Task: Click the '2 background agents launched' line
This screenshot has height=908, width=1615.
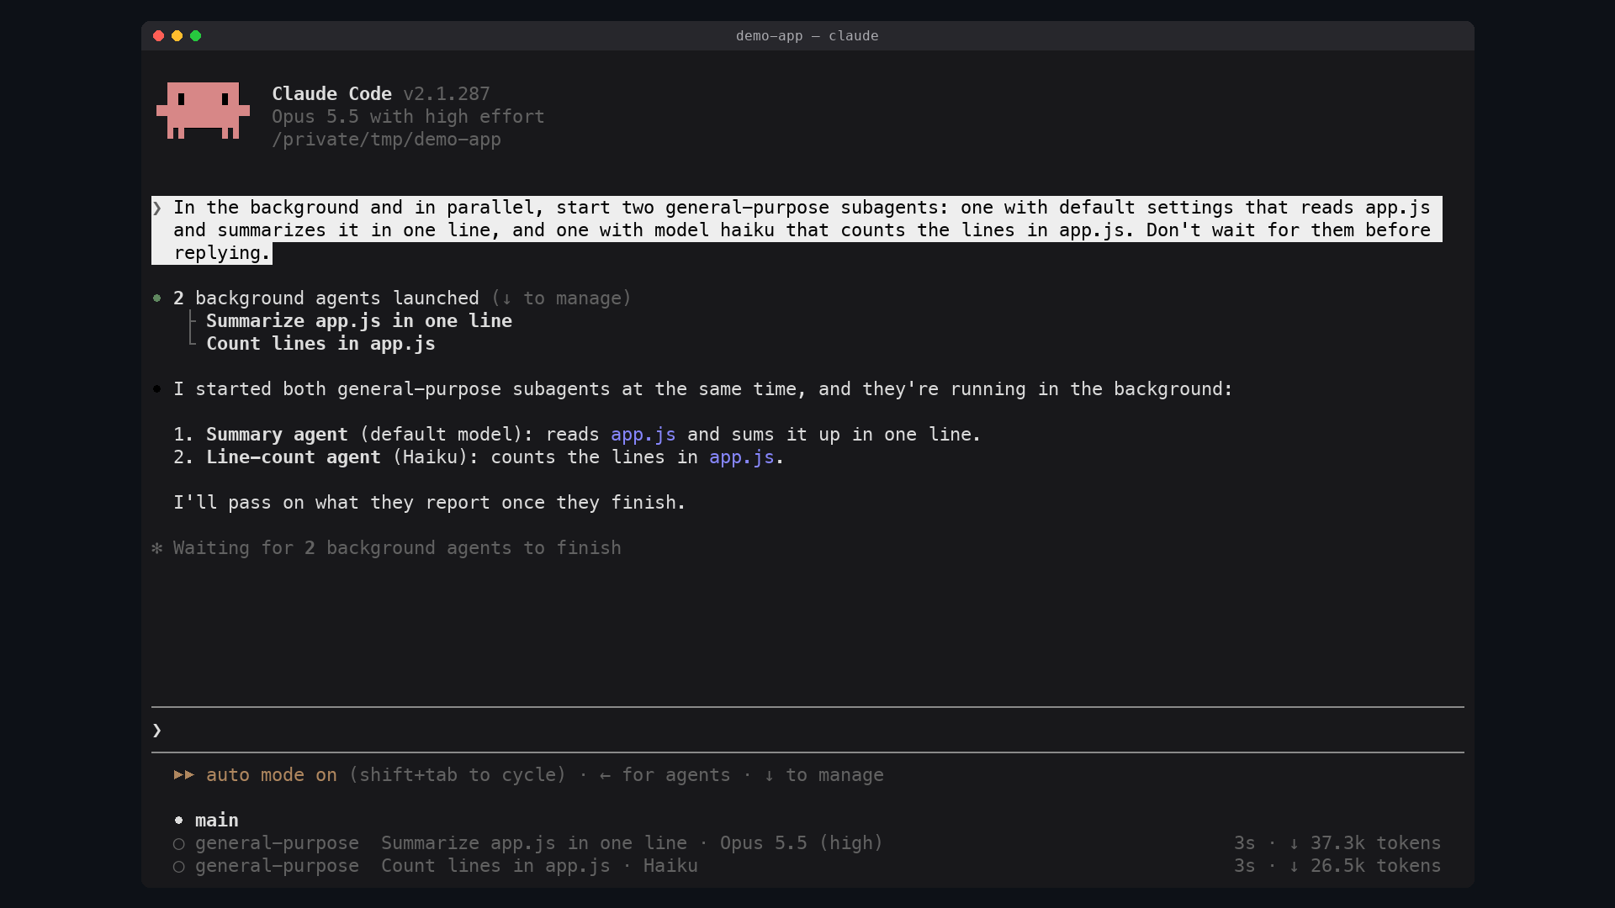Action: 326,298
